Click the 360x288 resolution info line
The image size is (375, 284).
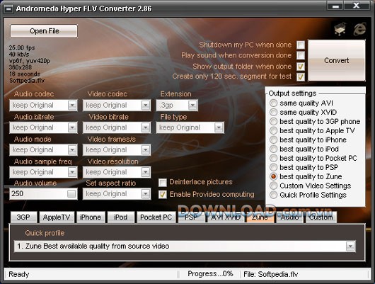(21, 67)
